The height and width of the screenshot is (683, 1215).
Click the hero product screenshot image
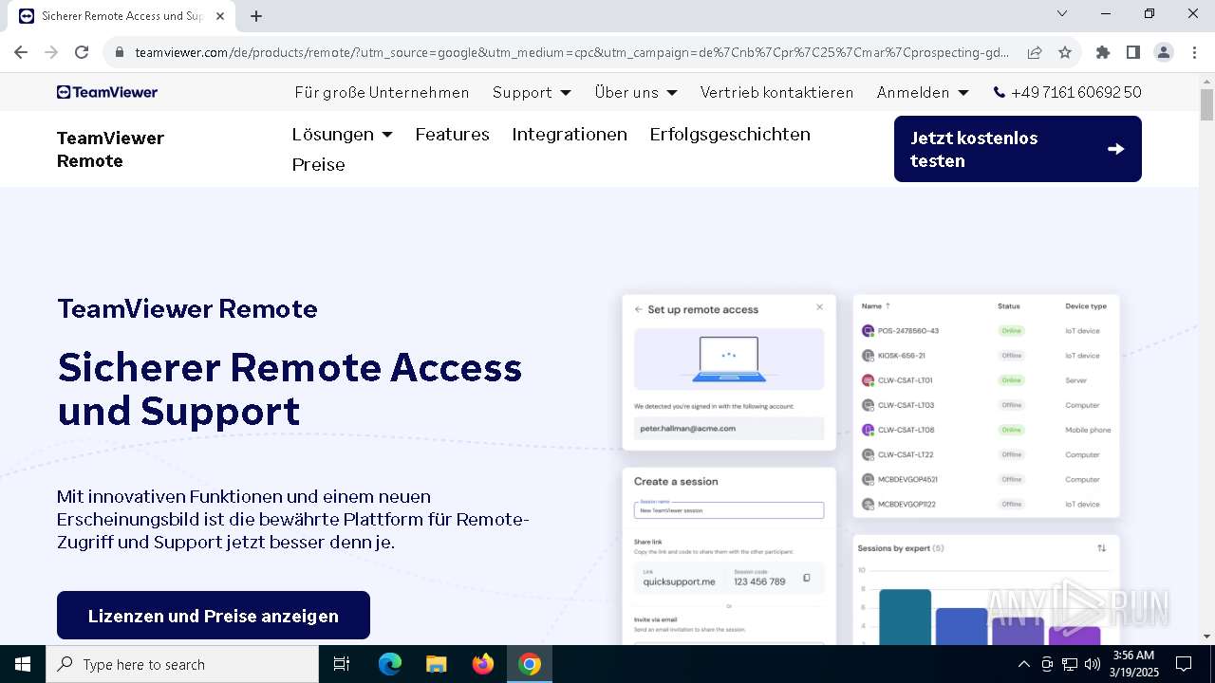point(871,470)
